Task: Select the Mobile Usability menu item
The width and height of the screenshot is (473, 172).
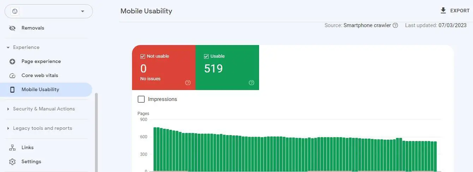Action: 46,89
